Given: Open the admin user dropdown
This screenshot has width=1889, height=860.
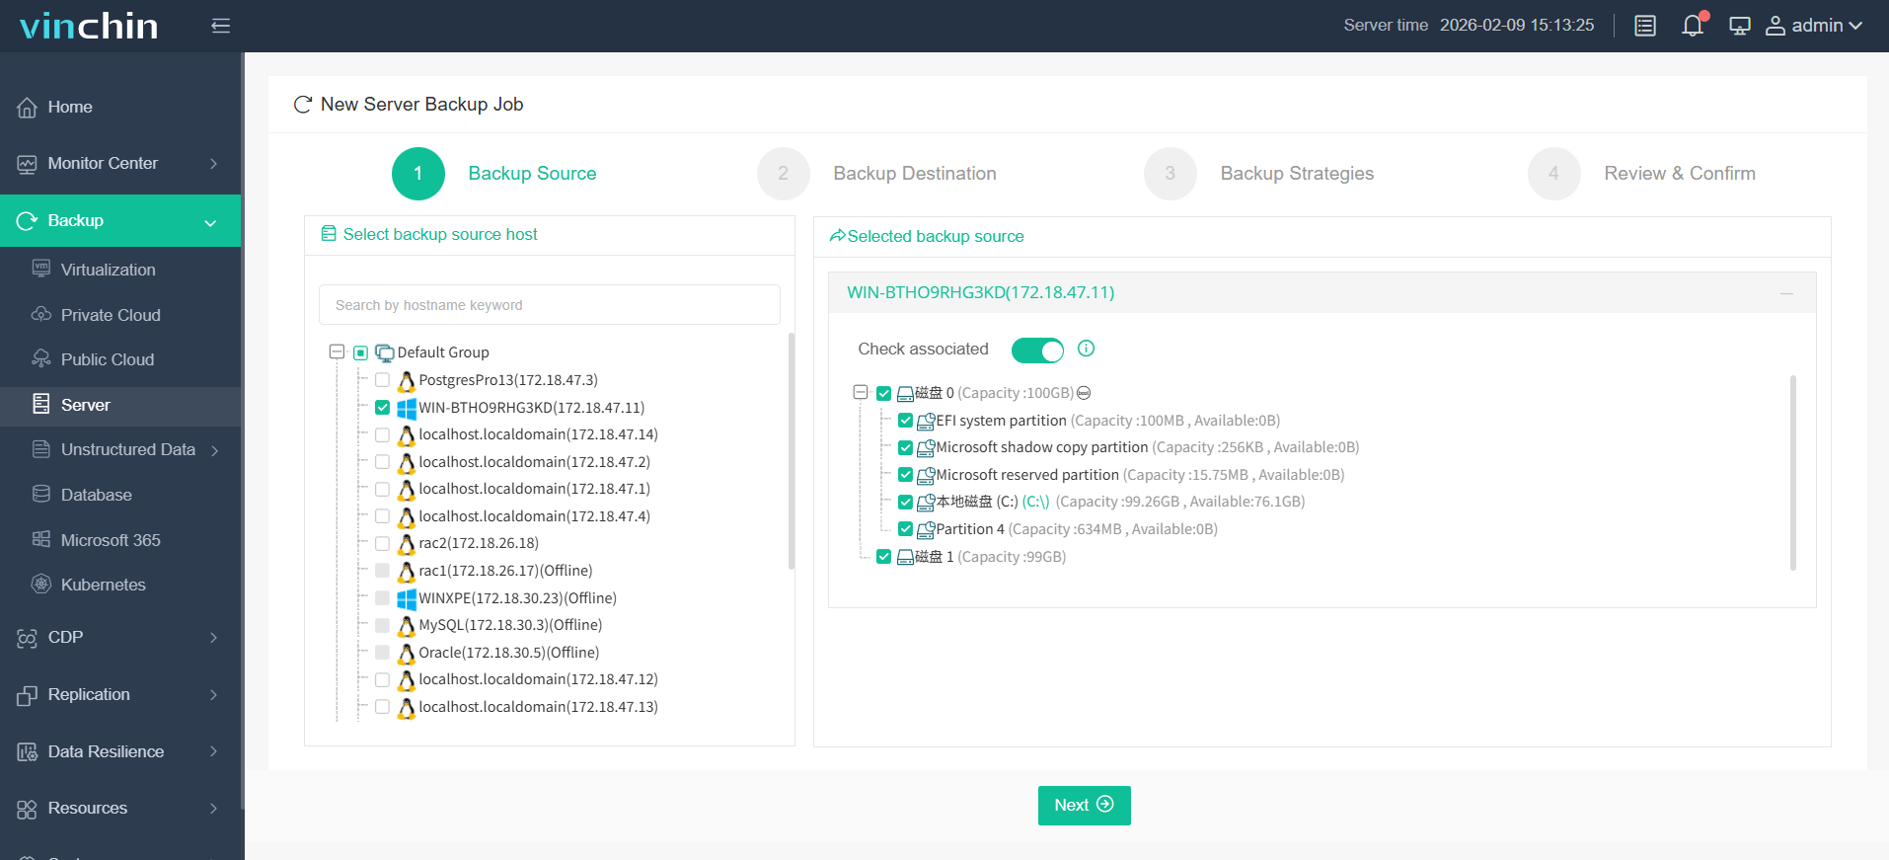Looking at the screenshot, I should point(1814,26).
